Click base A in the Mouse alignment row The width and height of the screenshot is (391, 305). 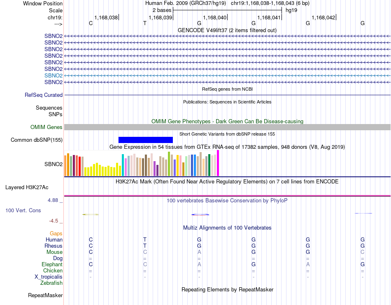point(199,252)
